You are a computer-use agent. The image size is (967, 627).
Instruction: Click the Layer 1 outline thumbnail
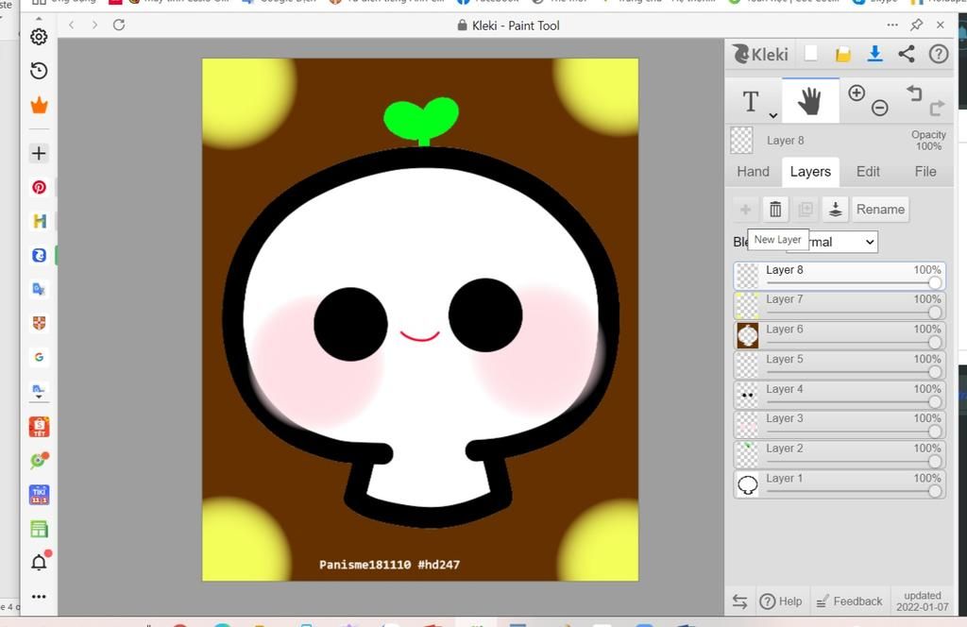[x=748, y=484]
